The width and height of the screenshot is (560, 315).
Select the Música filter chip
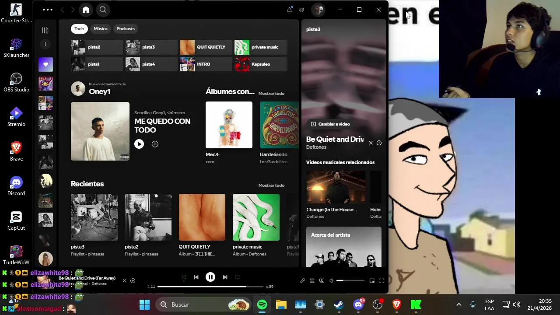pyautogui.click(x=101, y=29)
